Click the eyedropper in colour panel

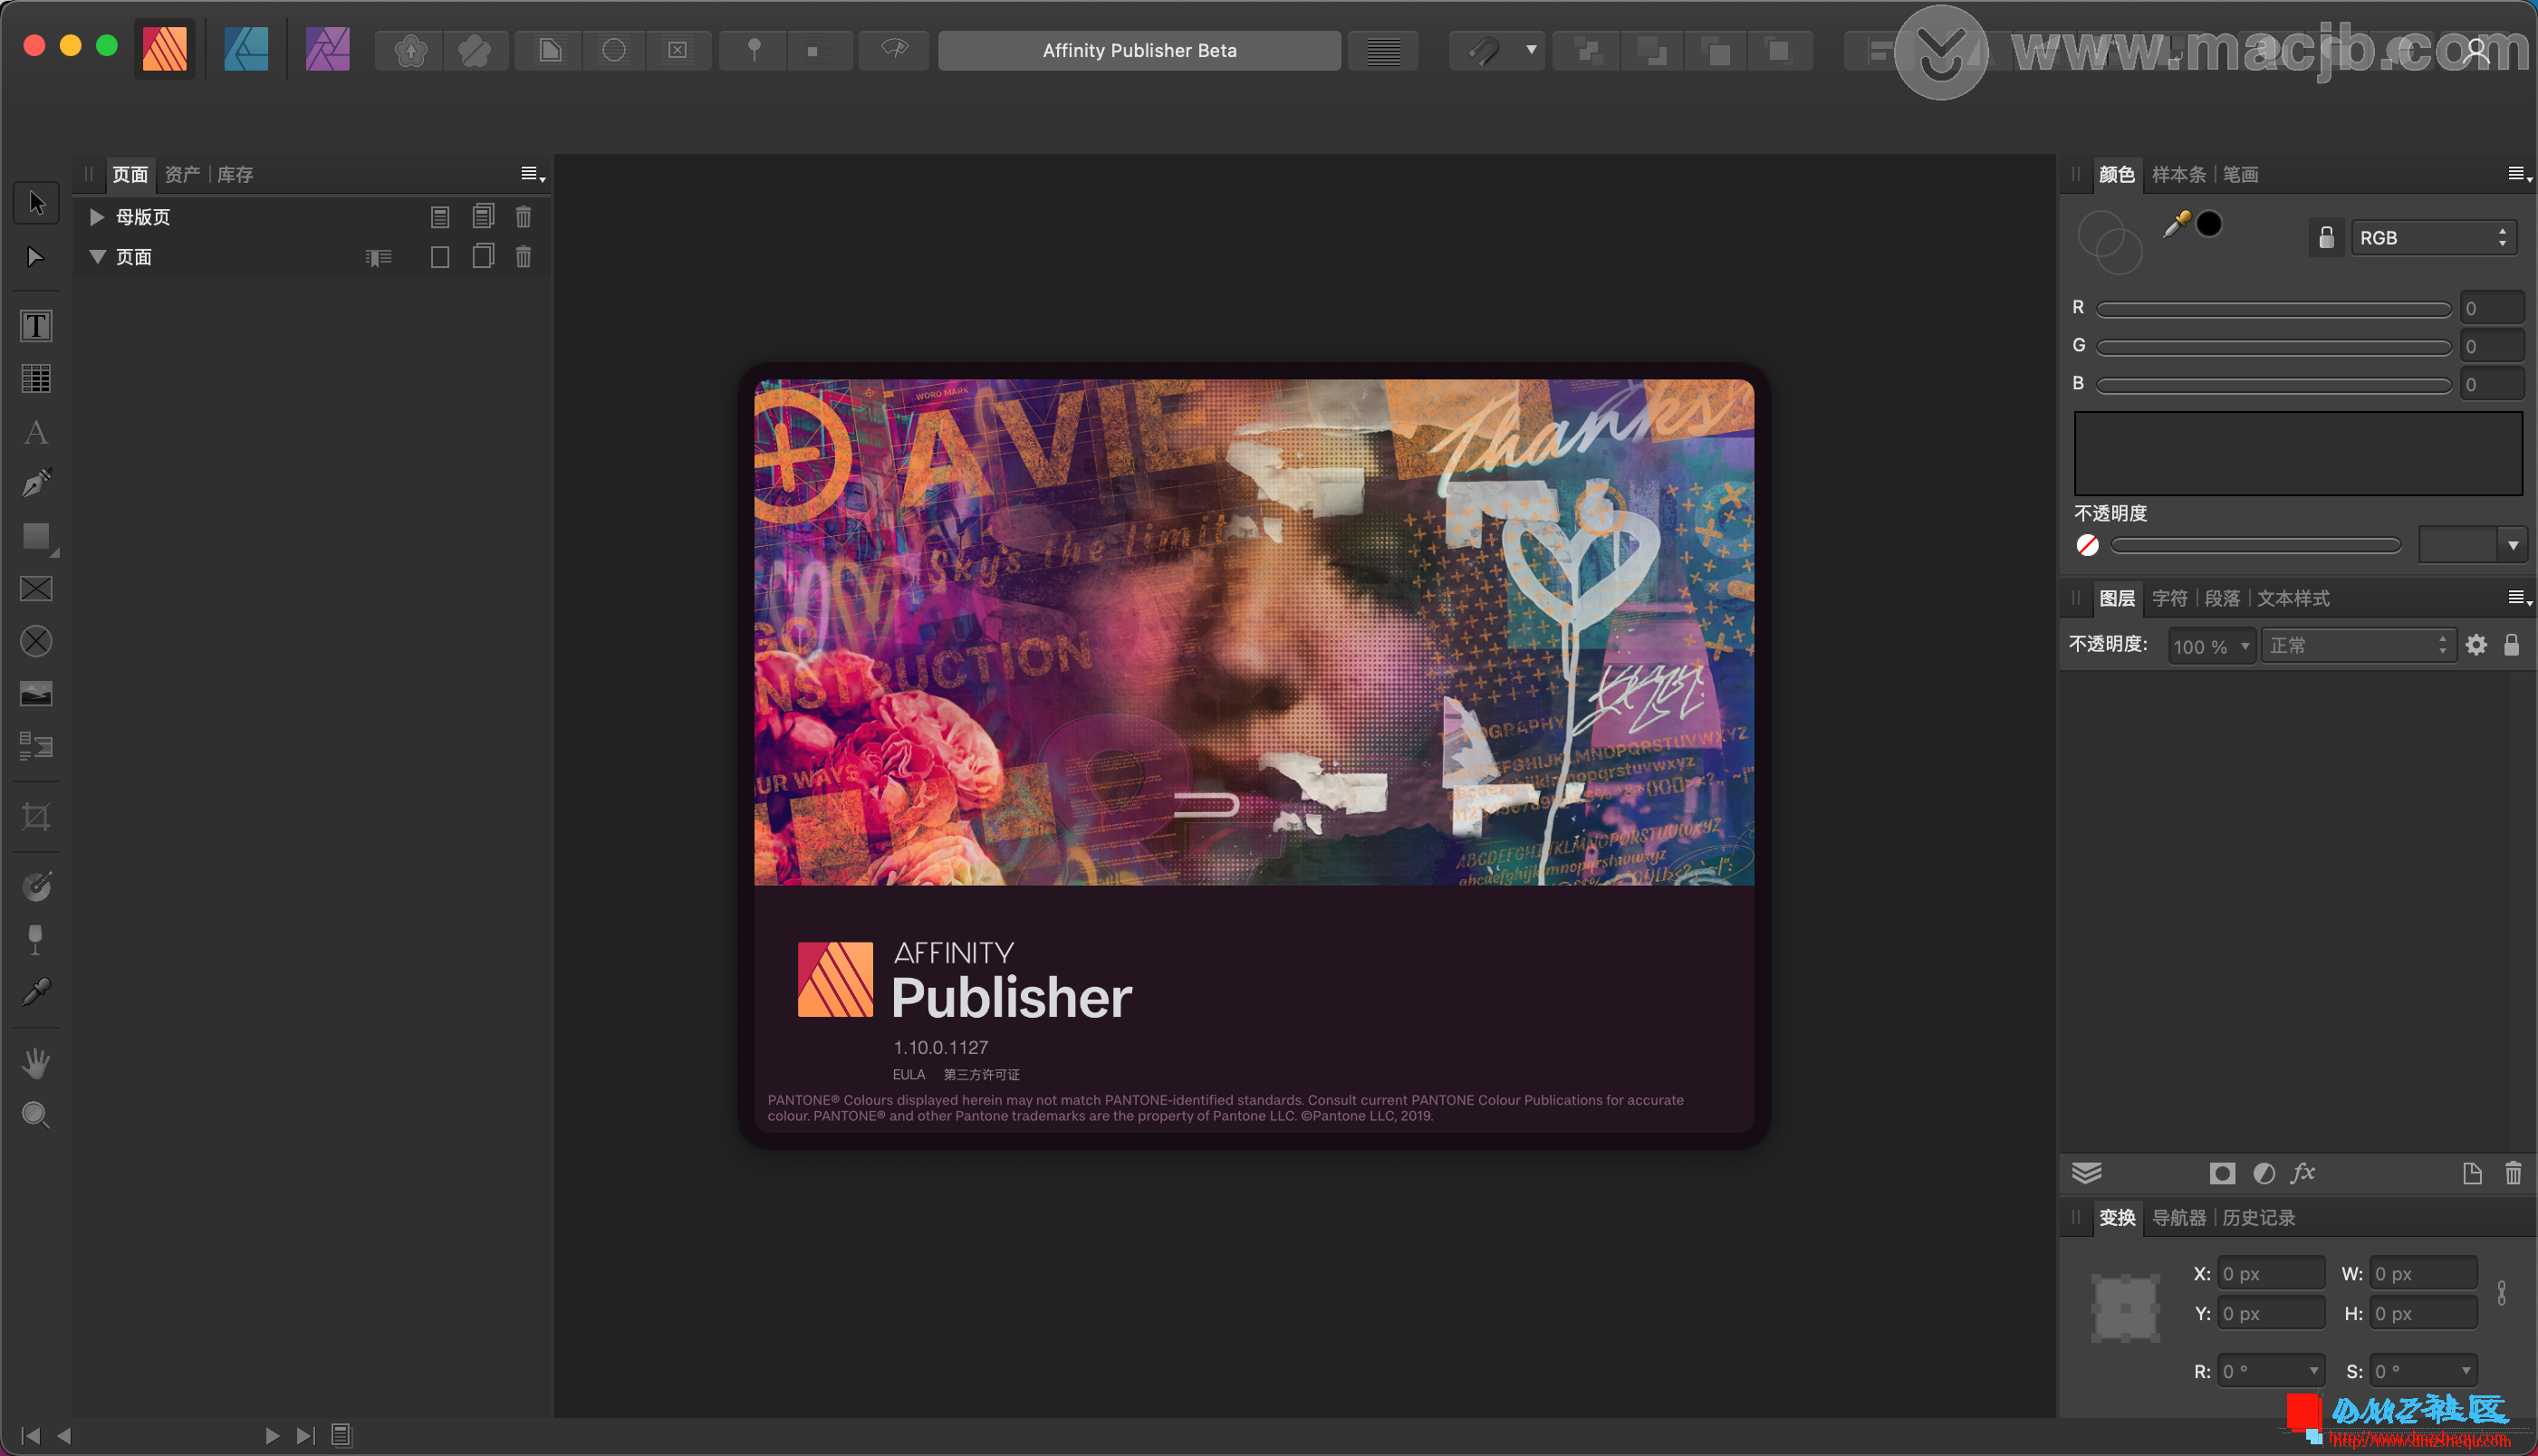point(2176,224)
